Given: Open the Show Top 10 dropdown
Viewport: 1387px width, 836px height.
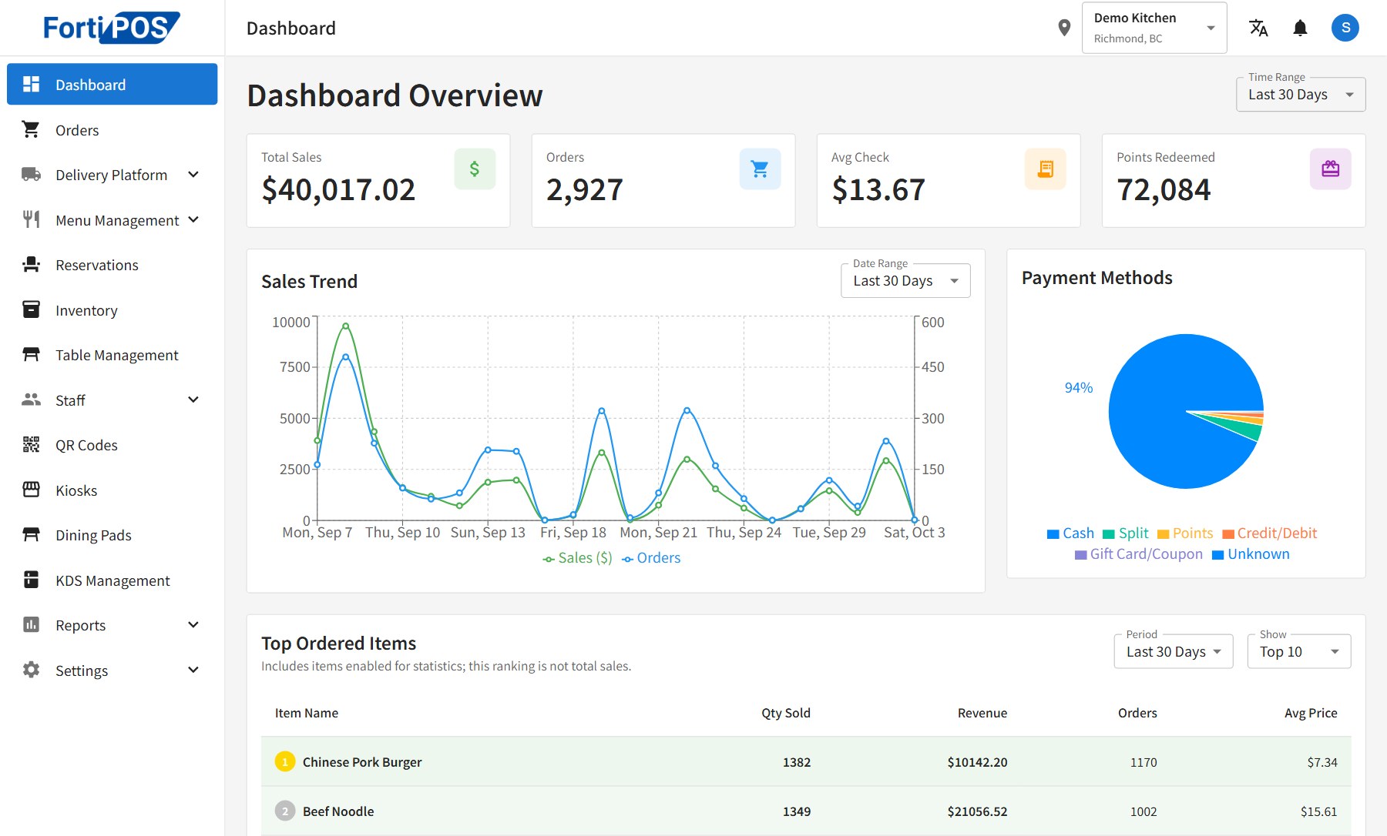Looking at the screenshot, I should coord(1299,652).
